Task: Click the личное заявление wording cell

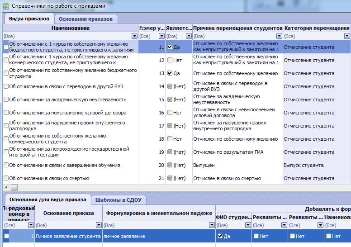Action: 159,236
